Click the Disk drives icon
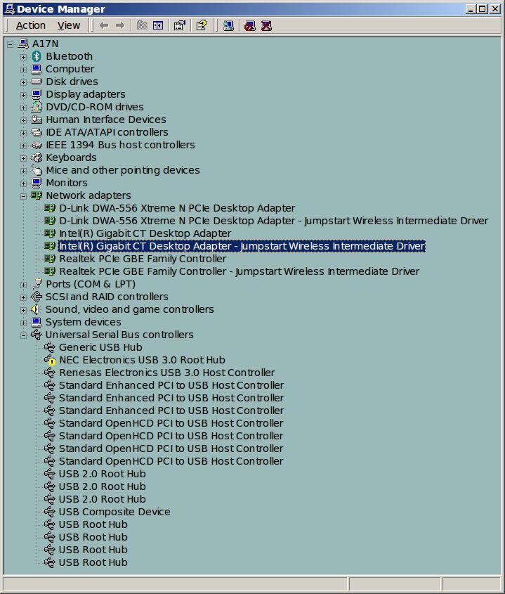 pyautogui.click(x=37, y=82)
